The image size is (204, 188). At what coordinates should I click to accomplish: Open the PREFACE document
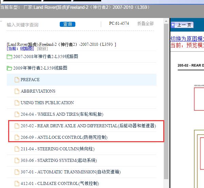(x=30, y=80)
